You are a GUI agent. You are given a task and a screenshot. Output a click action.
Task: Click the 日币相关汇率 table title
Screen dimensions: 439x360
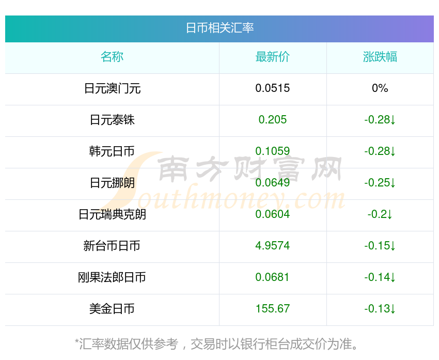click(x=219, y=28)
